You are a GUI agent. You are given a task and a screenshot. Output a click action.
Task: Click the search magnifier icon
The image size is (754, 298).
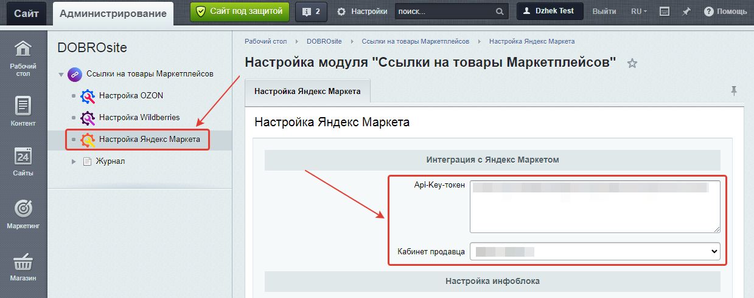tap(500, 12)
